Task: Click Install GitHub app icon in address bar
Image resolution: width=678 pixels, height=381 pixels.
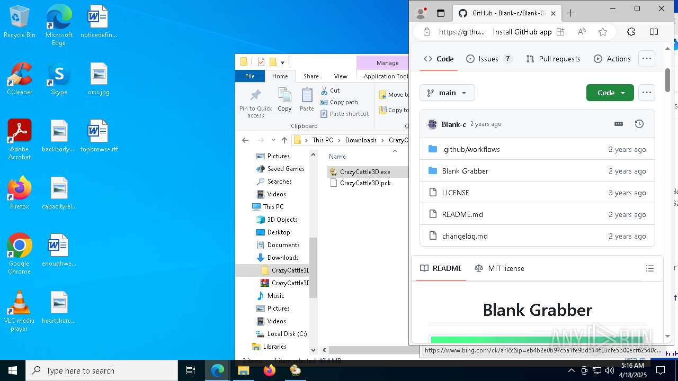Action: pos(560,32)
